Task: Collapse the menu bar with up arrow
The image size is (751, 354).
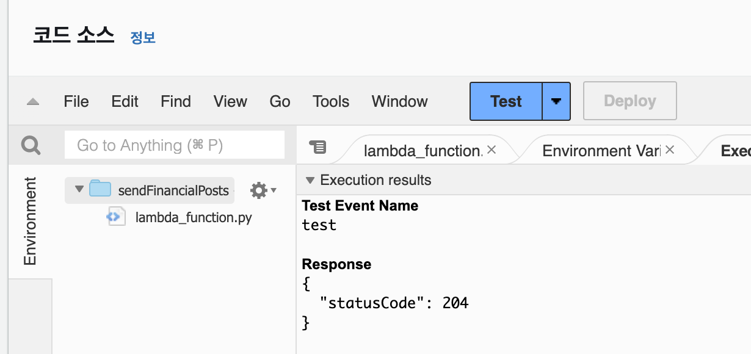Action: coord(33,102)
